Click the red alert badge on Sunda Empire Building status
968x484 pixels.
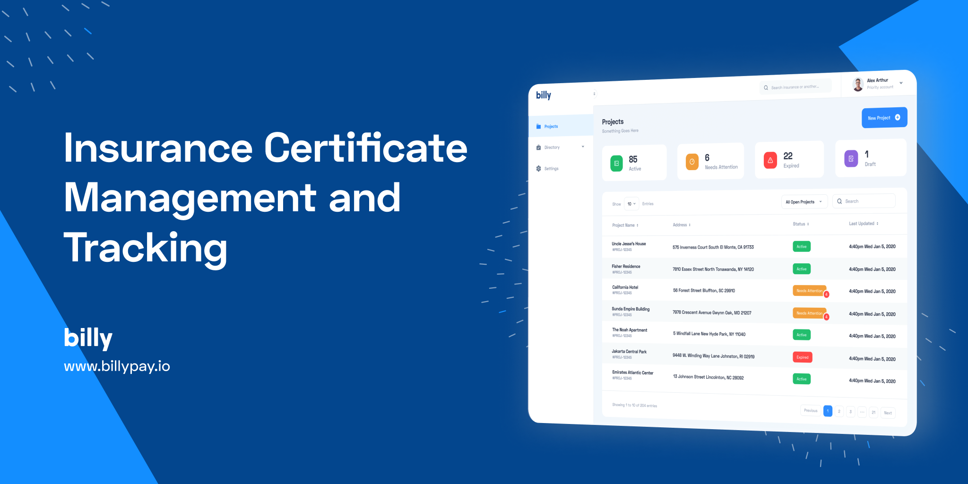[826, 317]
